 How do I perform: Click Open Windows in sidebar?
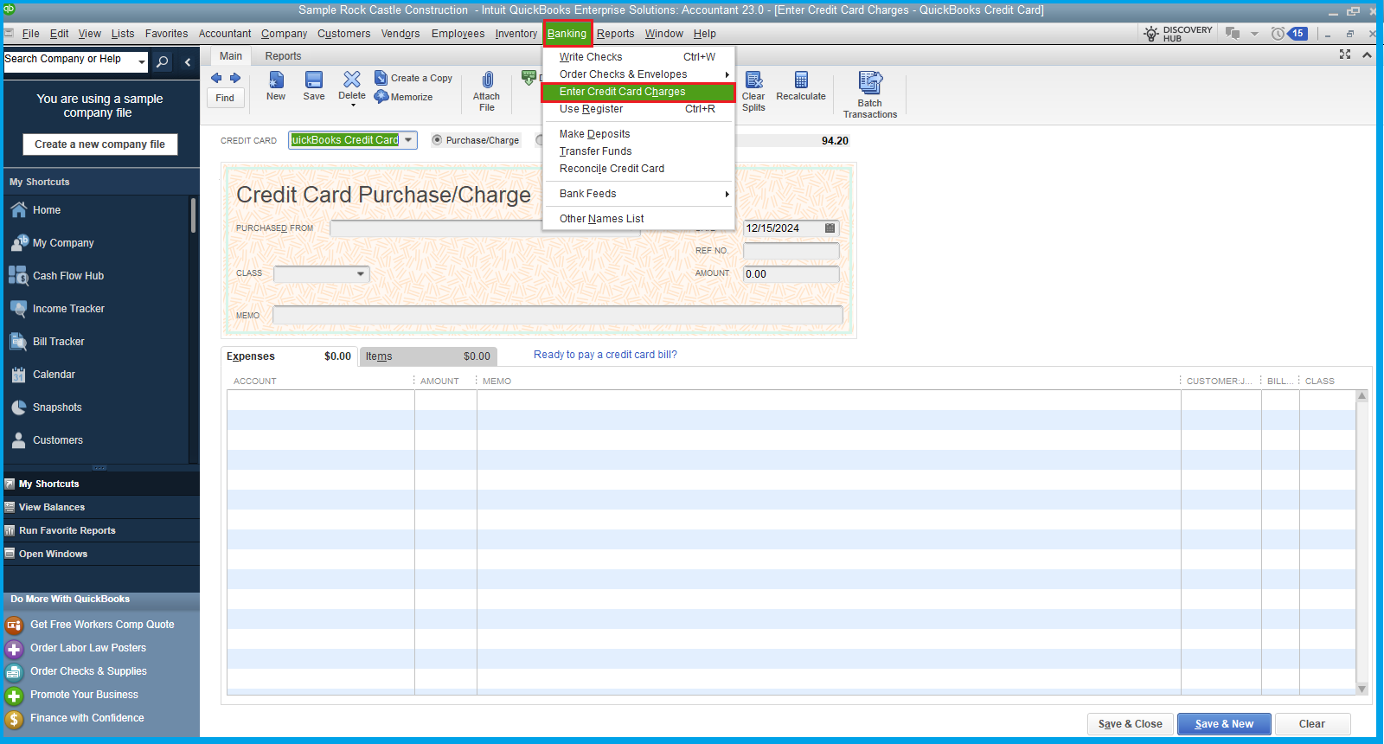(101, 554)
